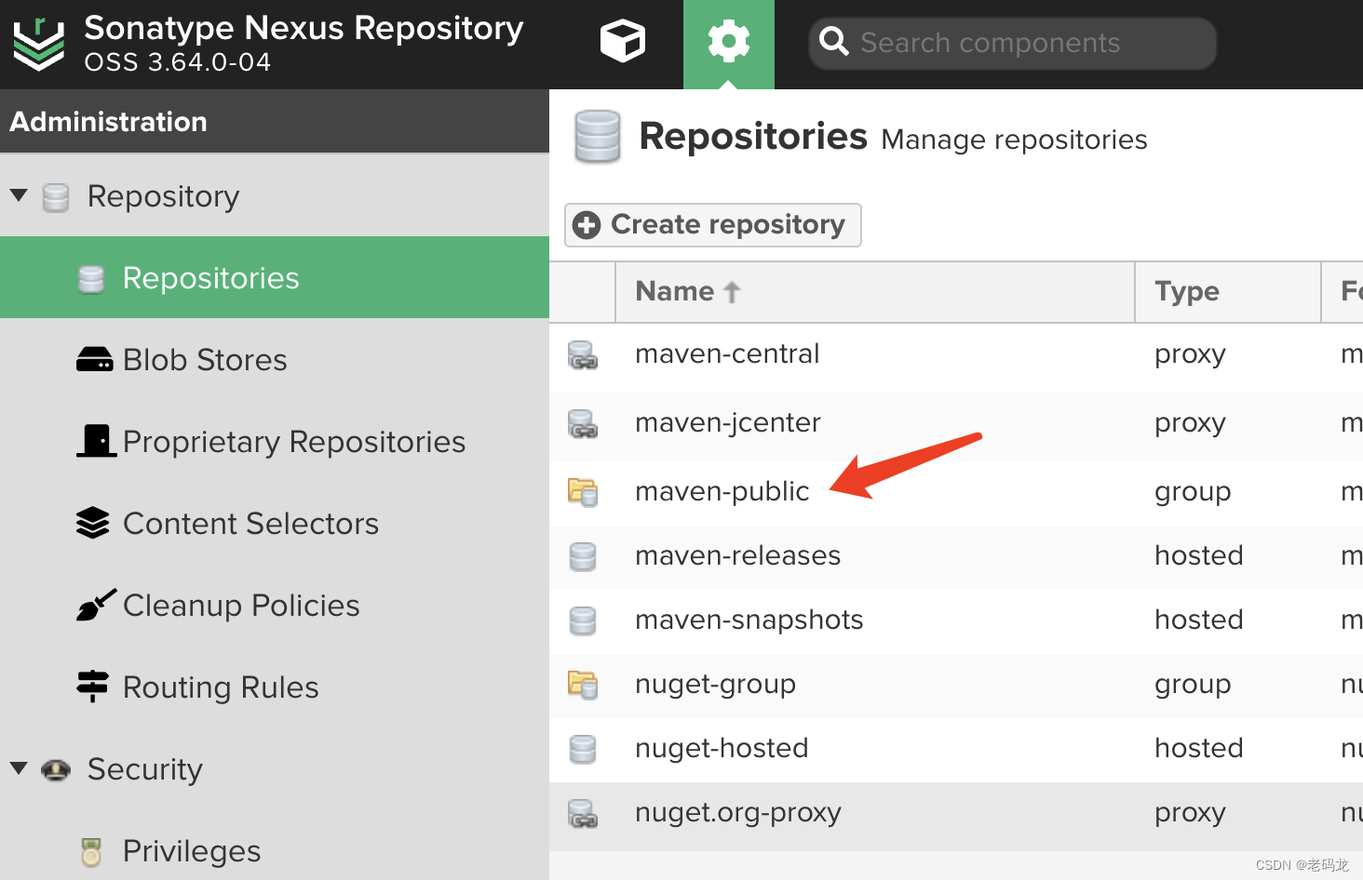Image resolution: width=1363 pixels, height=880 pixels.
Task: Sort by the Name column header
Action: 875,292
